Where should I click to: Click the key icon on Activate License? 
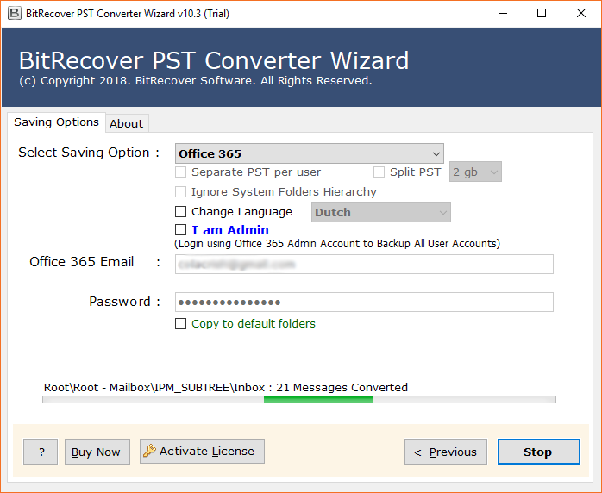click(x=149, y=451)
